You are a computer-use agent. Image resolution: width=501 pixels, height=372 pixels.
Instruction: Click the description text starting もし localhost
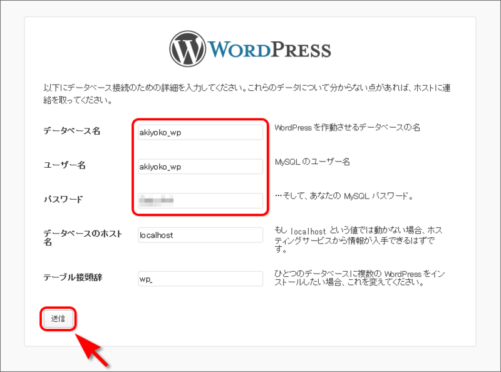358,240
